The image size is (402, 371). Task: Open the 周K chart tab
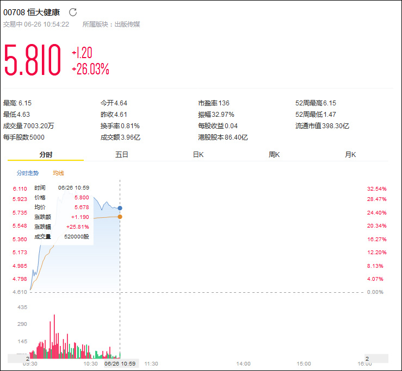274,155
